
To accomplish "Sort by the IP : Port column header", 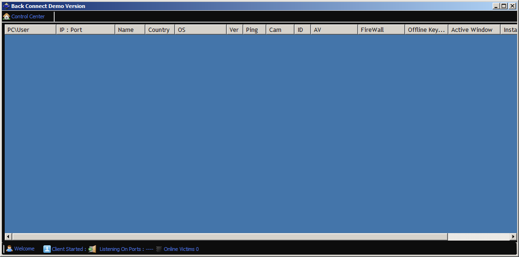I will pos(85,30).
